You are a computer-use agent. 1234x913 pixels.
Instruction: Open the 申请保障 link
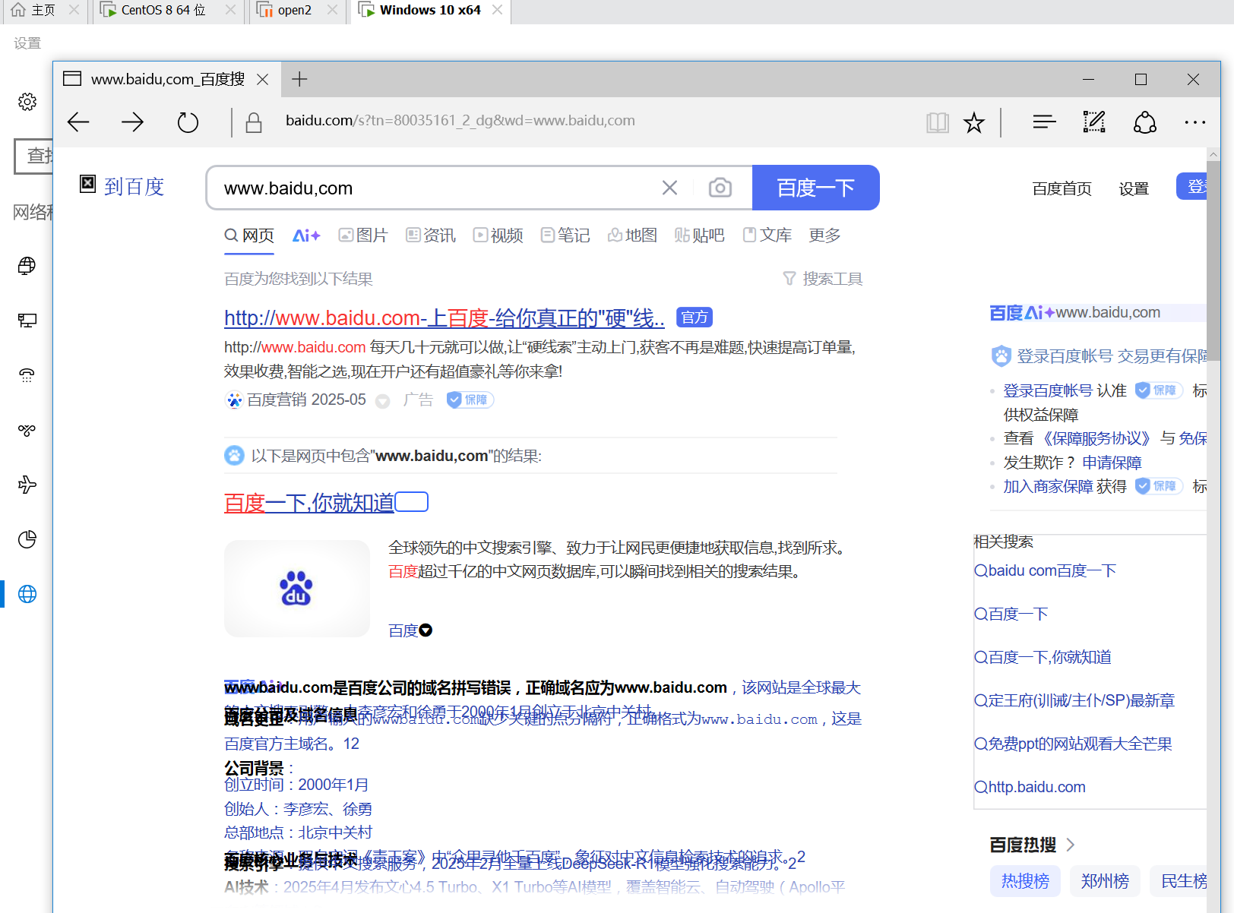[1112, 463]
